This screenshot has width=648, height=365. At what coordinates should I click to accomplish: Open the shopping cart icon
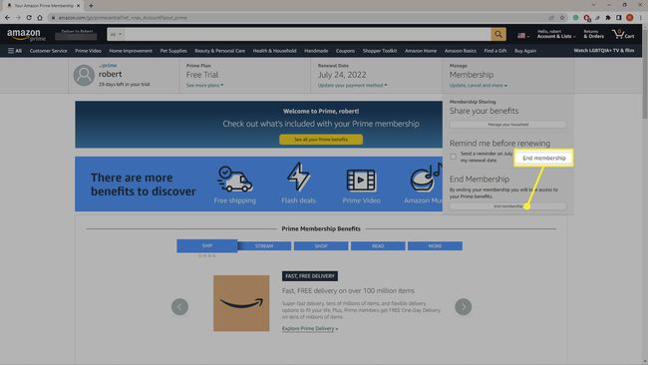click(x=623, y=34)
